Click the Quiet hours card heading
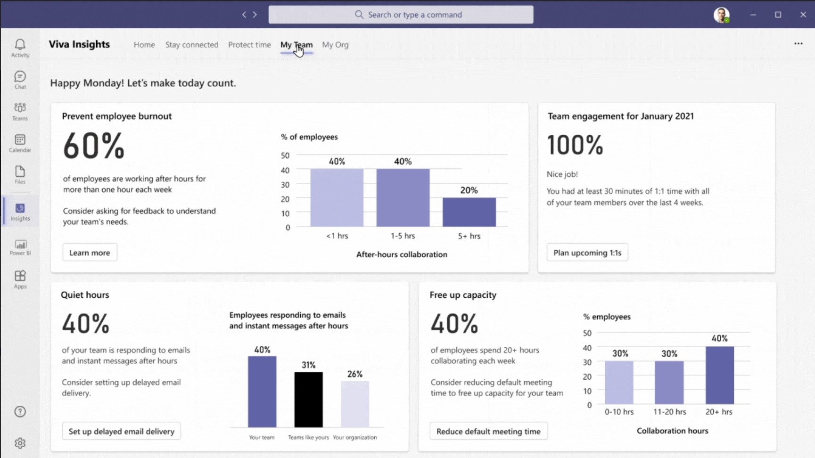The image size is (815, 458). tap(85, 294)
